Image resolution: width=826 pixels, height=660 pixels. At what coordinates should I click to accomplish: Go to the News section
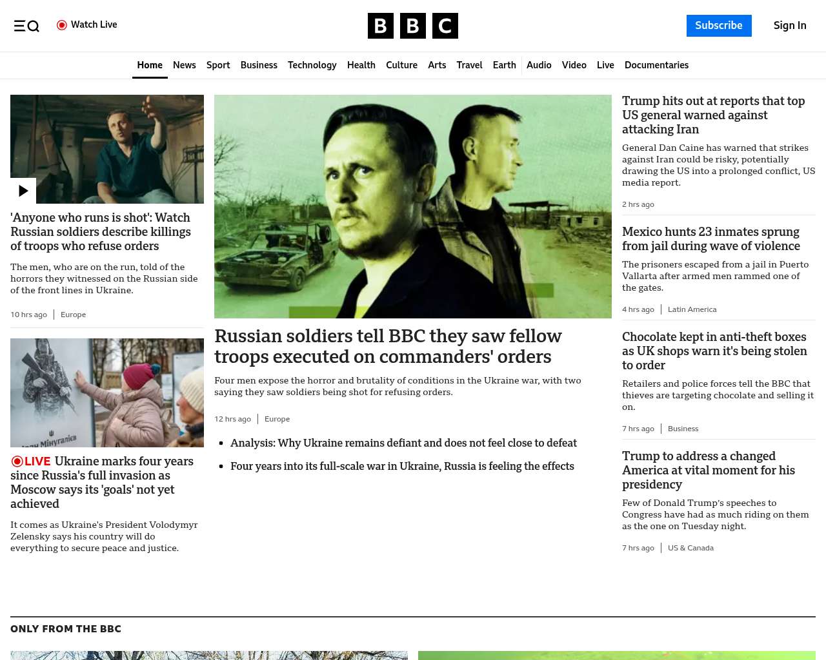pyautogui.click(x=185, y=65)
